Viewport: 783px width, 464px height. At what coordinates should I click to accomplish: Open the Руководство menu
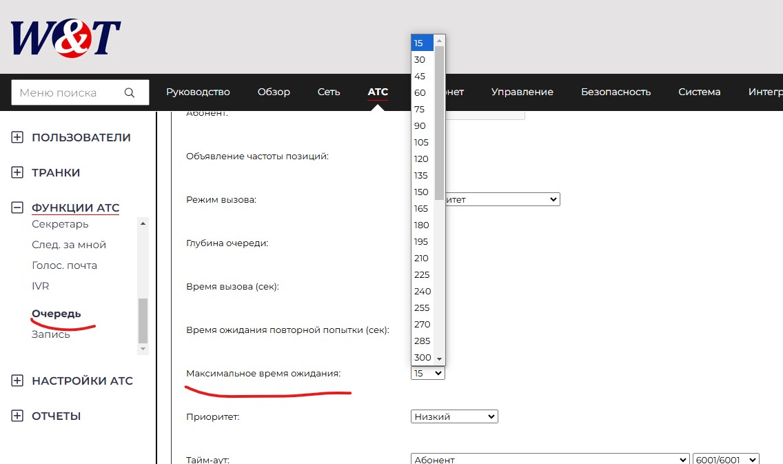click(x=198, y=92)
